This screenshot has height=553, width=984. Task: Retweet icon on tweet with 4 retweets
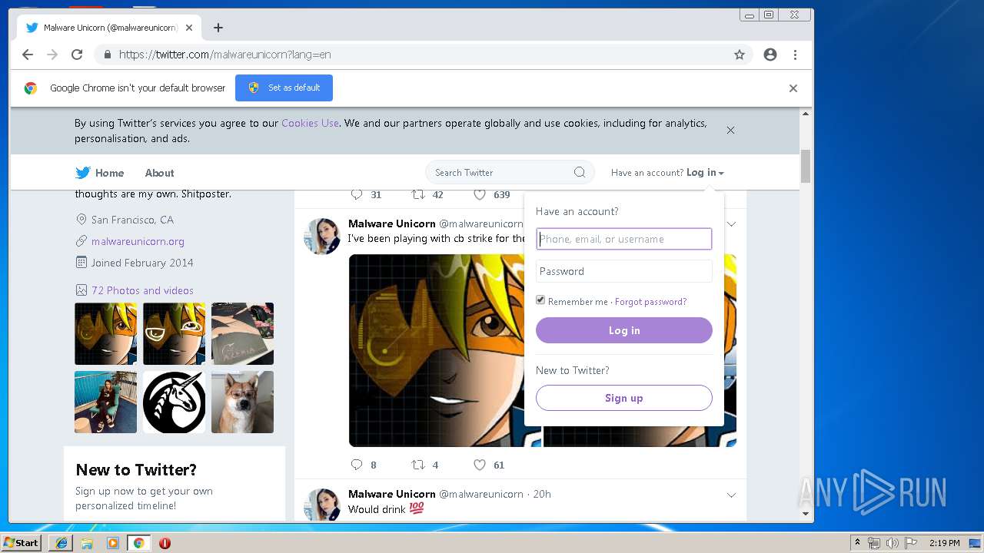[x=418, y=465]
